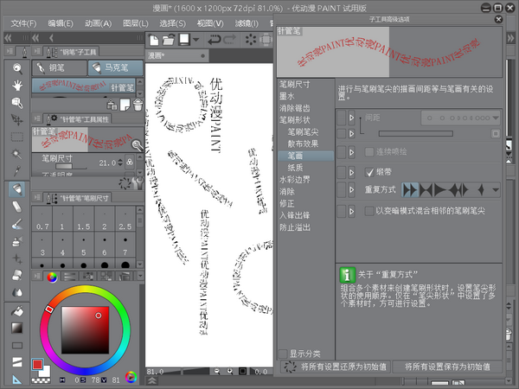The width and height of the screenshot is (519, 389).
Task: Toggle show-in-palette box for 连续喷绘 row
Action: point(342,152)
